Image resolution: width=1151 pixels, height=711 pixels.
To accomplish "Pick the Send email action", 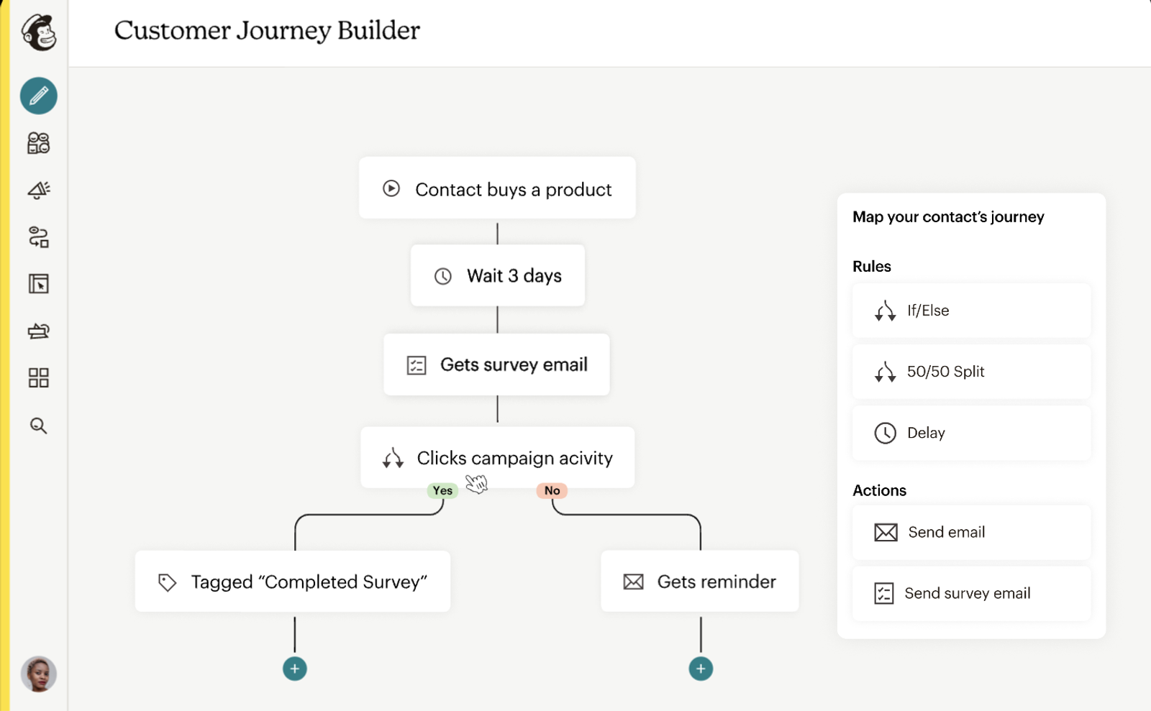I will click(971, 532).
